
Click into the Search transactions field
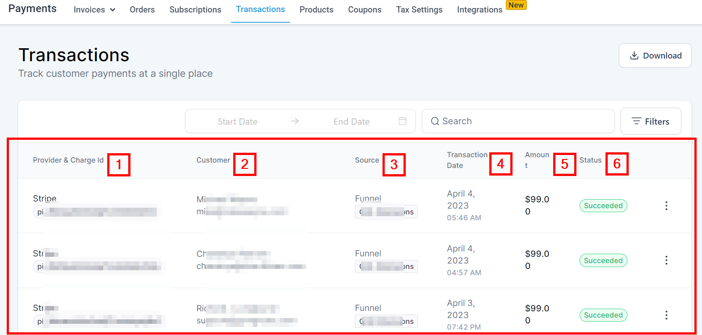click(x=523, y=121)
